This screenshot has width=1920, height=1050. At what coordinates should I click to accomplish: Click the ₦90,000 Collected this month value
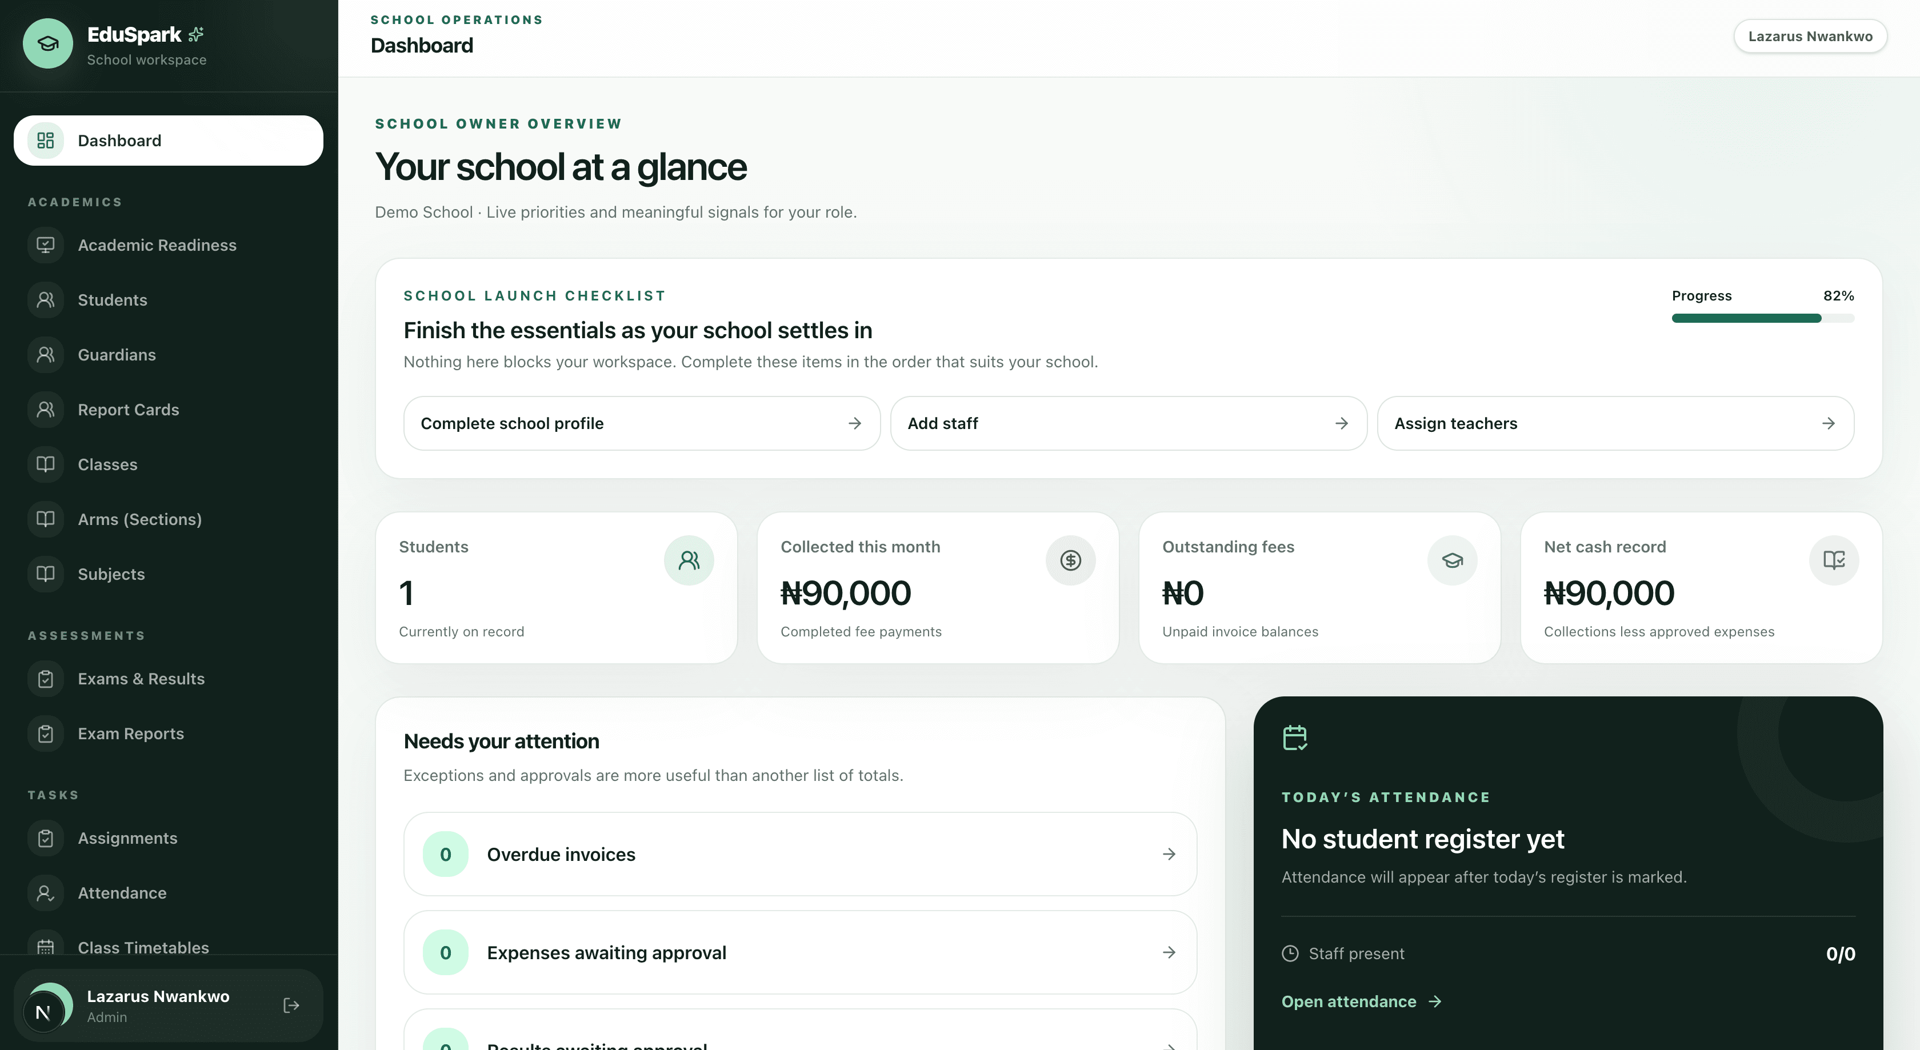[845, 593]
